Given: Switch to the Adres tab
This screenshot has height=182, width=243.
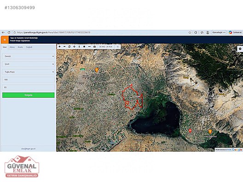Looking at the screenshot, I should click(12, 47).
